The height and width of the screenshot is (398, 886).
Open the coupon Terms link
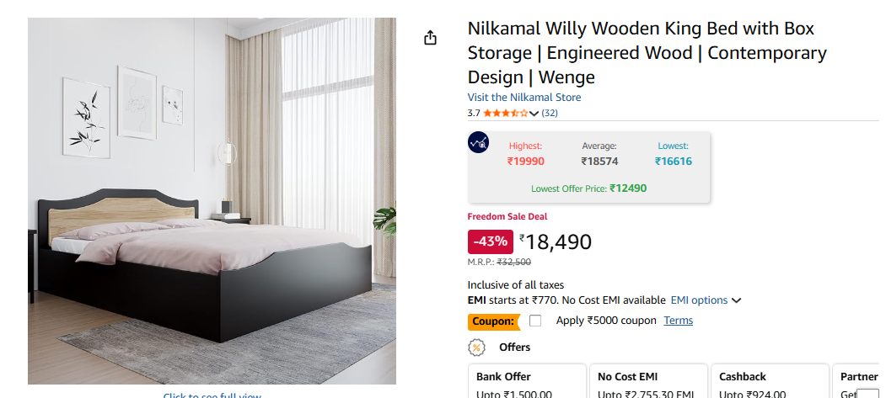[678, 321]
